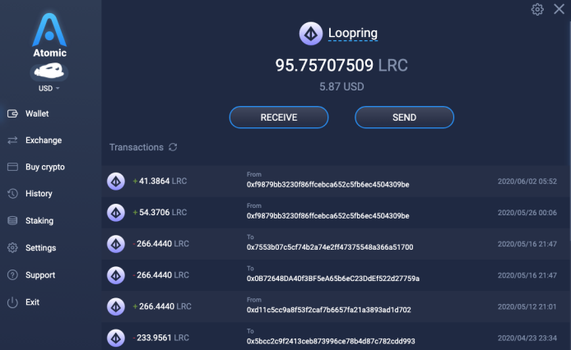
Task: Click address 0x0B72648DA40f3BF5eA65b6eC23DdEf522d27759a
Action: point(333,279)
